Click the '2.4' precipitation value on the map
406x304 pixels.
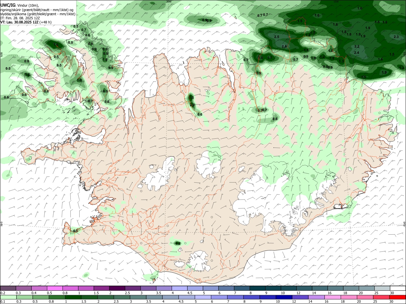(x=357, y=53)
